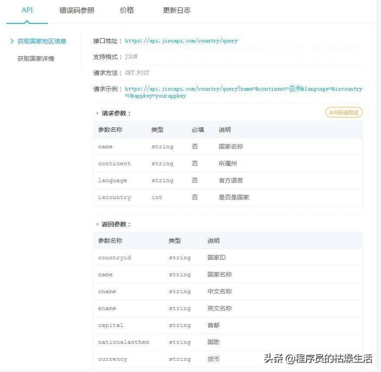Expand the arrow beside 获取国家地区信息
Viewport: 381px width, 372px height.
click(12, 41)
